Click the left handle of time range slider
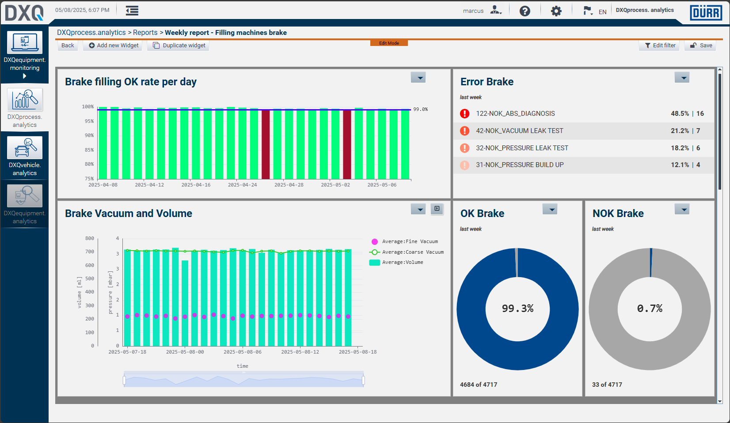This screenshot has width=730, height=423. 124,380
